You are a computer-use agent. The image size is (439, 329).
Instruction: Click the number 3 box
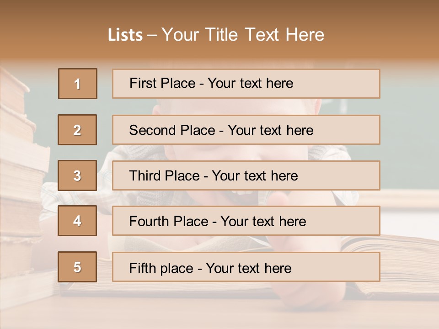77,175
